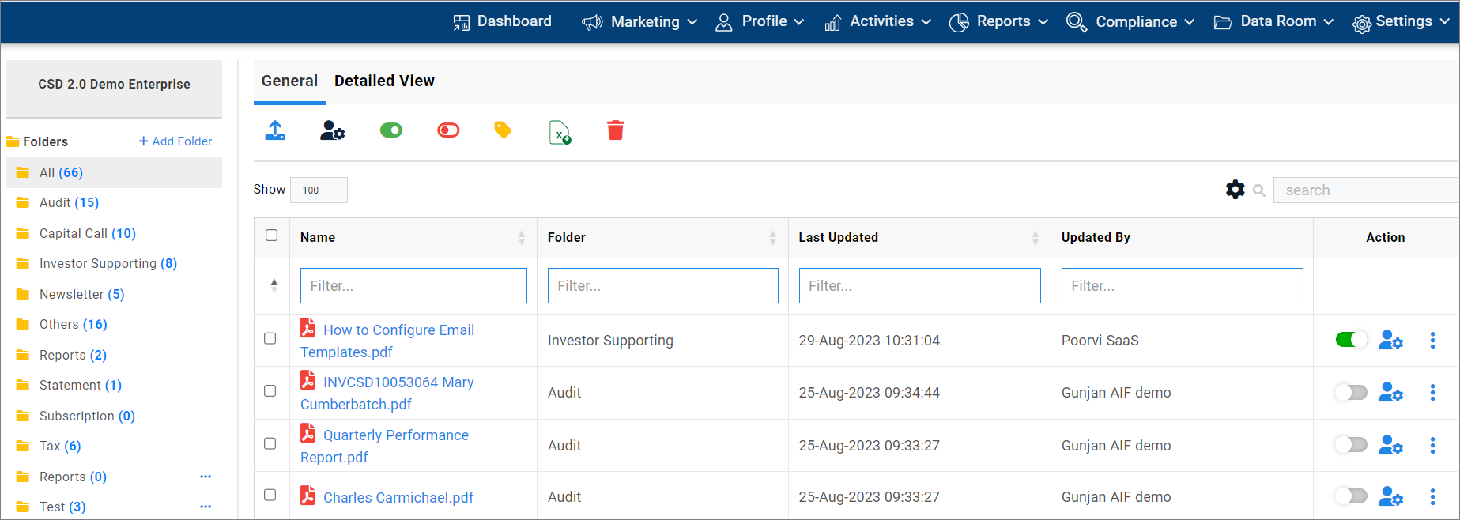Click the Excel export icon
Image resolution: width=1460 pixels, height=520 pixels.
tap(560, 132)
